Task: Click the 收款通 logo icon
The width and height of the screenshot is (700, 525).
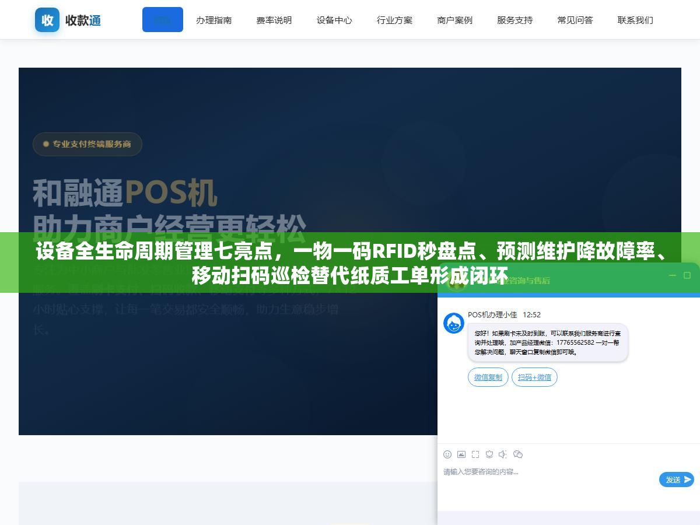Action: click(47, 20)
